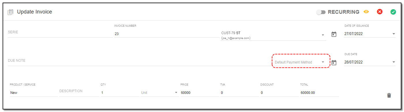404x112 pixels.
Task: Click the Due Note text field
Action: coord(139,61)
